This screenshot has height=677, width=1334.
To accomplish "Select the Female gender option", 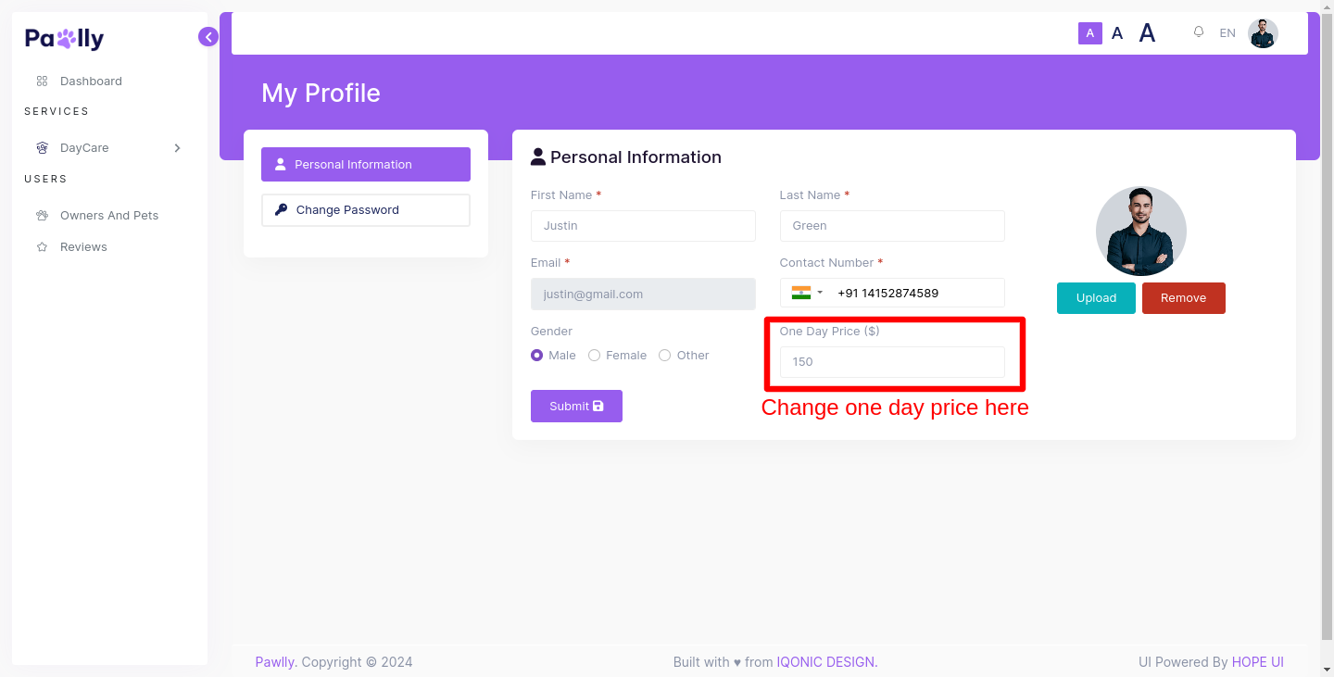I will pos(595,356).
